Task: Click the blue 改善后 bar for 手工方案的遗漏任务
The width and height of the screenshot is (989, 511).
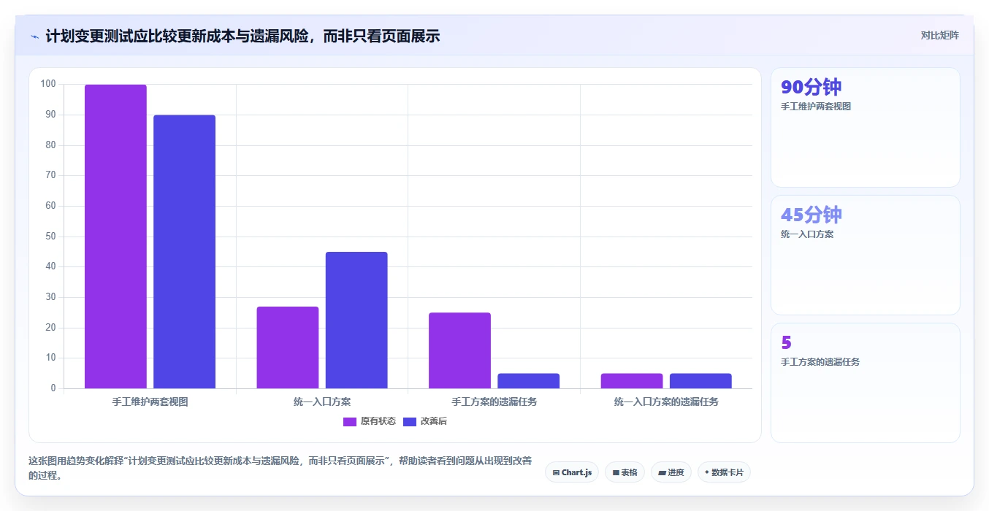Action: pos(528,381)
